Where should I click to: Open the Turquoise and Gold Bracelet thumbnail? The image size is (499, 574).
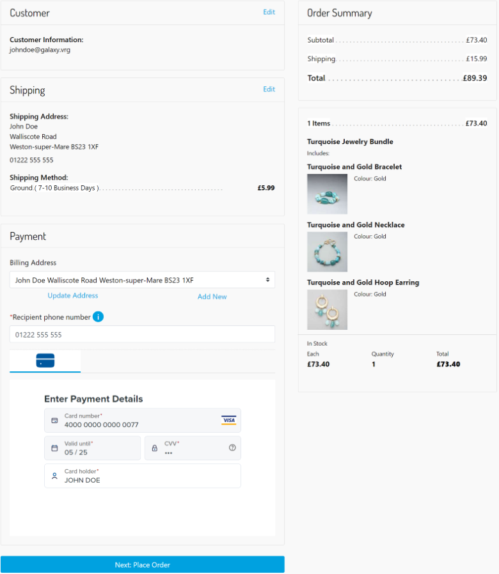[327, 194]
